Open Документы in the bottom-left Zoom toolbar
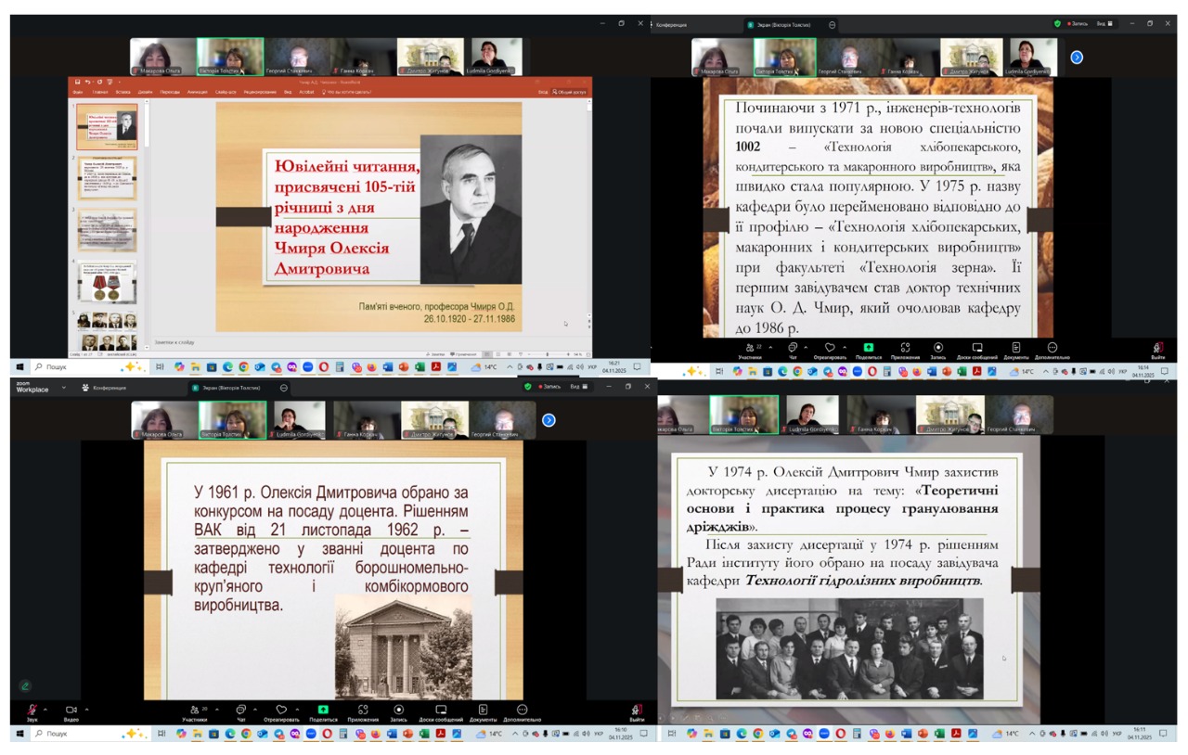 483,710
